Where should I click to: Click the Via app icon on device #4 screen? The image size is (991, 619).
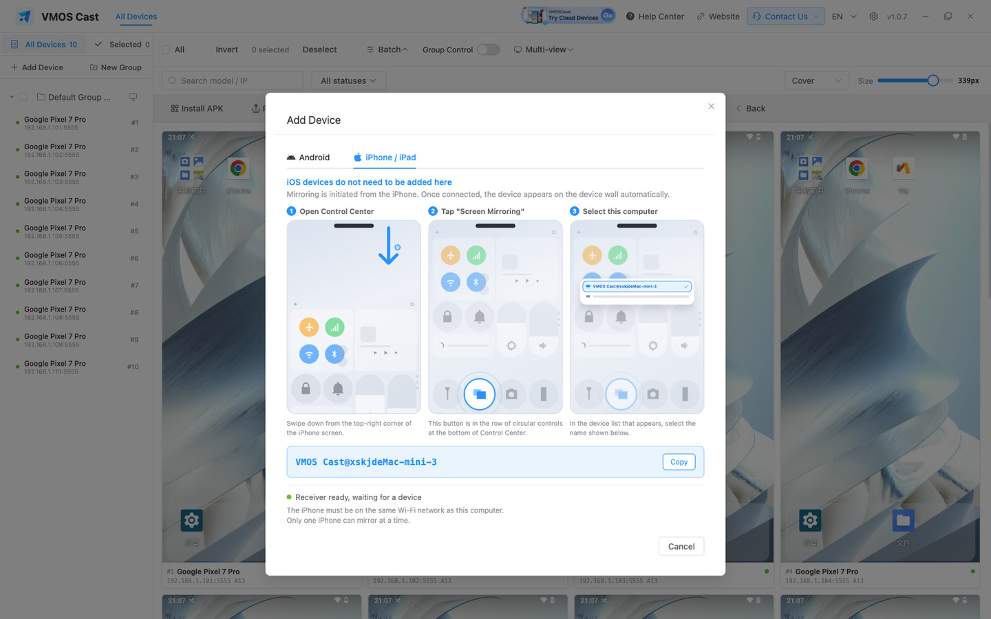(903, 168)
